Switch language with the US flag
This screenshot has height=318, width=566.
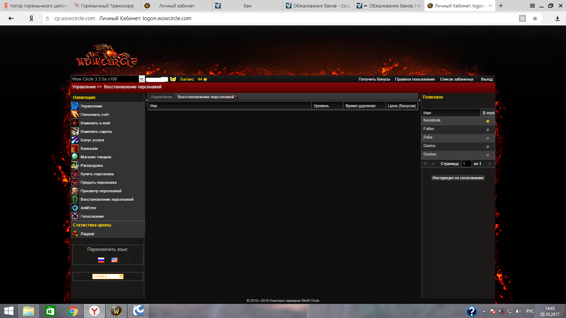tap(114, 260)
